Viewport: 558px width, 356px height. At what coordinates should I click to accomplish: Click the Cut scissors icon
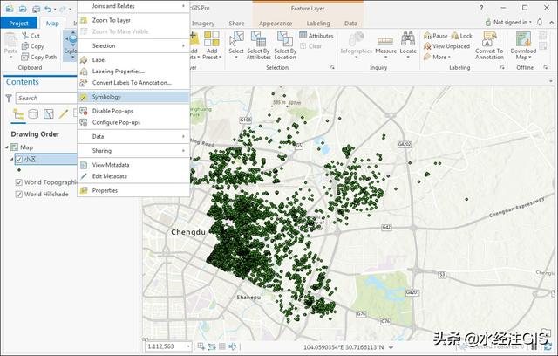click(x=25, y=35)
